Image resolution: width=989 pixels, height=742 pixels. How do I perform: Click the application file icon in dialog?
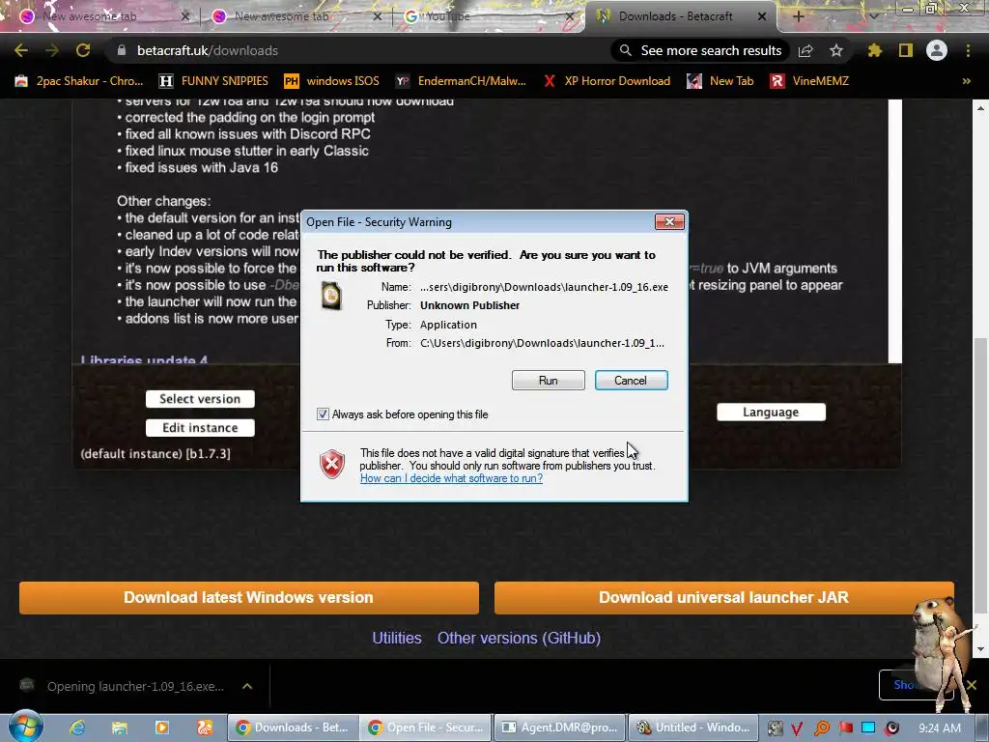[331, 296]
